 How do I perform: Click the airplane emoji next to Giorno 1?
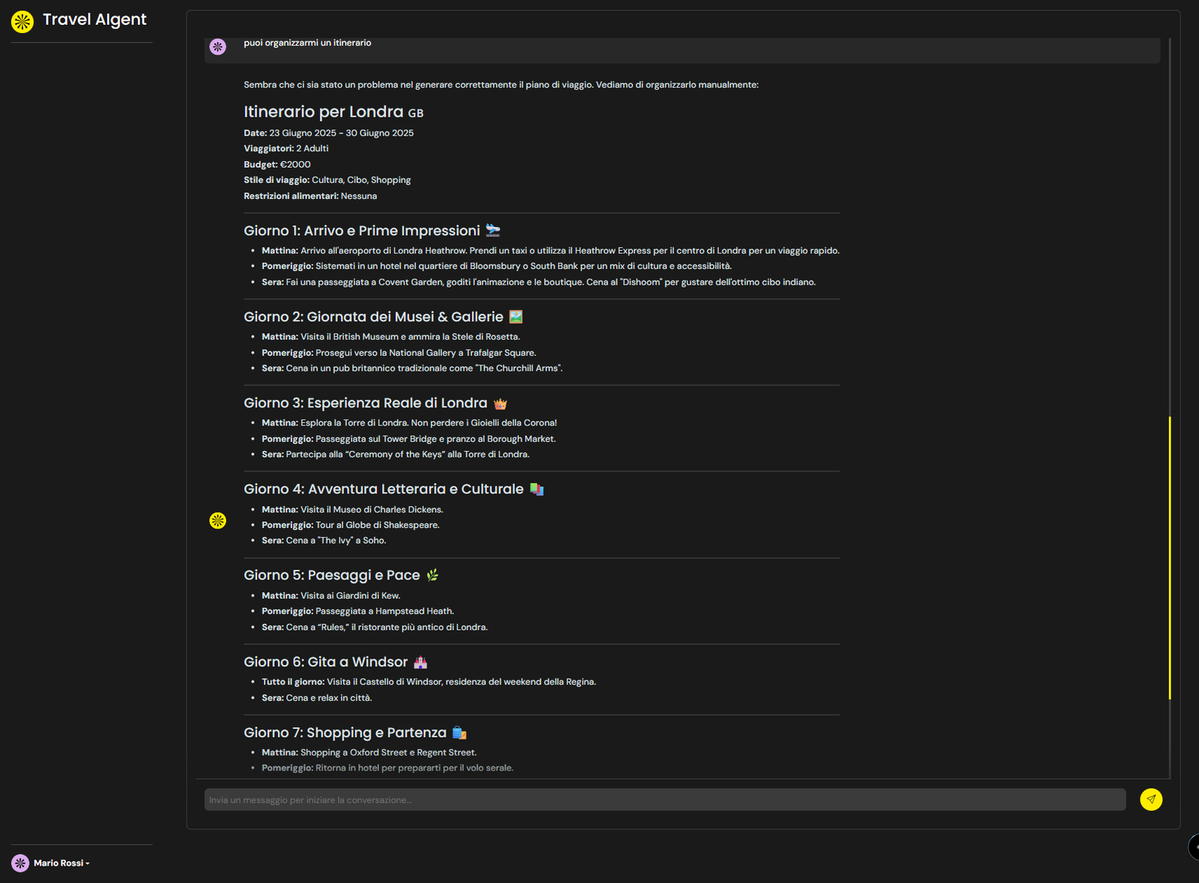click(x=492, y=230)
